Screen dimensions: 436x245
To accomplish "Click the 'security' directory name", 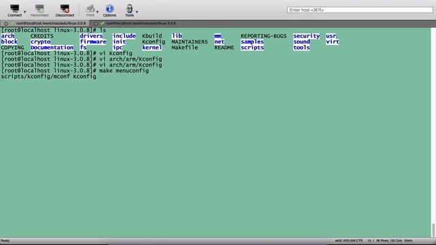I will click(x=307, y=36).
